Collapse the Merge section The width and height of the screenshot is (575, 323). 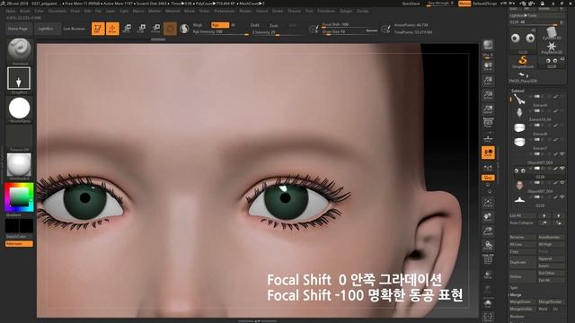pyautogui.click(x=516, y=295)
